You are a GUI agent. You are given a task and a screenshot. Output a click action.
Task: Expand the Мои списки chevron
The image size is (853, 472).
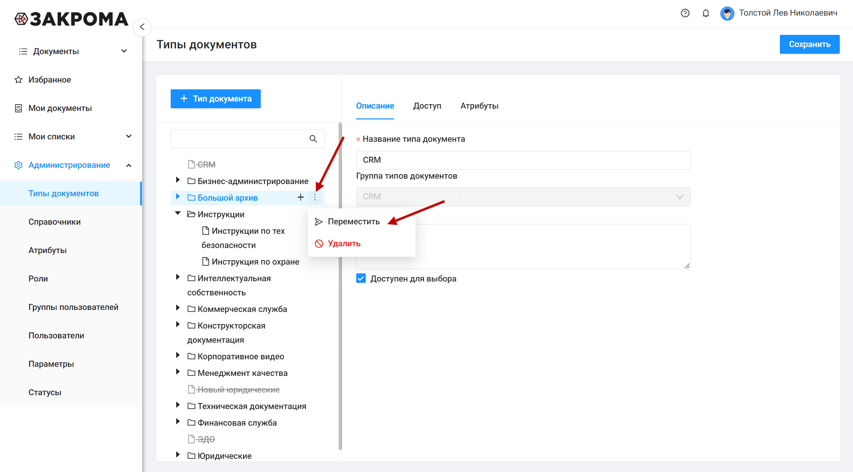pyautogui.click(x=129, y=136)
